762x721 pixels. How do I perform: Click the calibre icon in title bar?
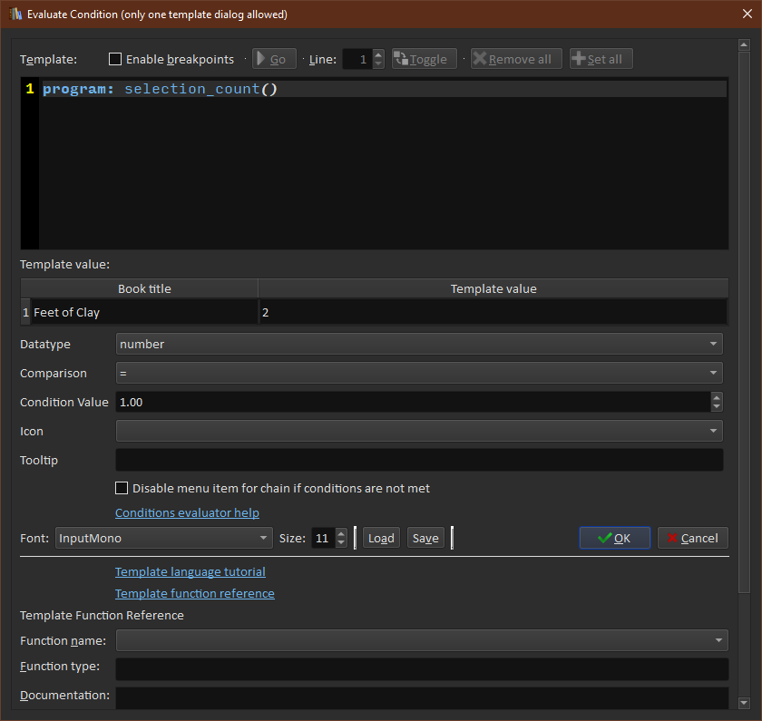(15, 15)
